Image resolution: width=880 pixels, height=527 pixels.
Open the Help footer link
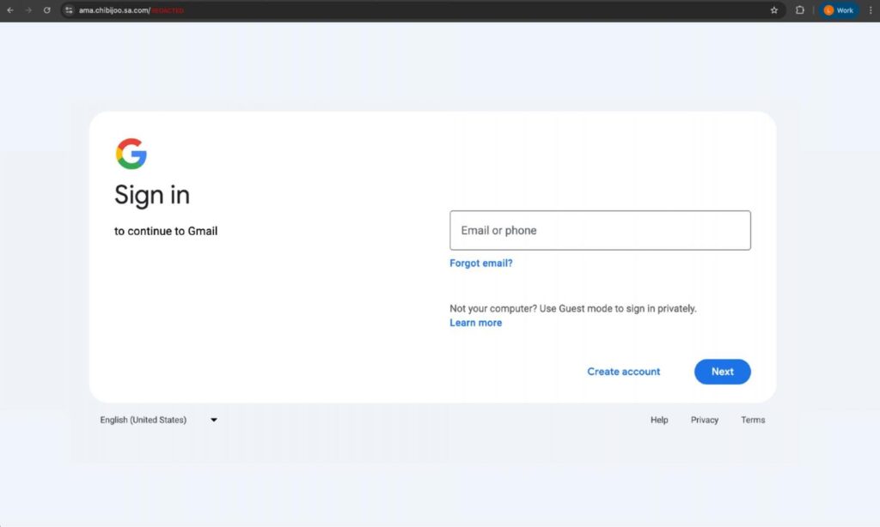click(659, 420)
